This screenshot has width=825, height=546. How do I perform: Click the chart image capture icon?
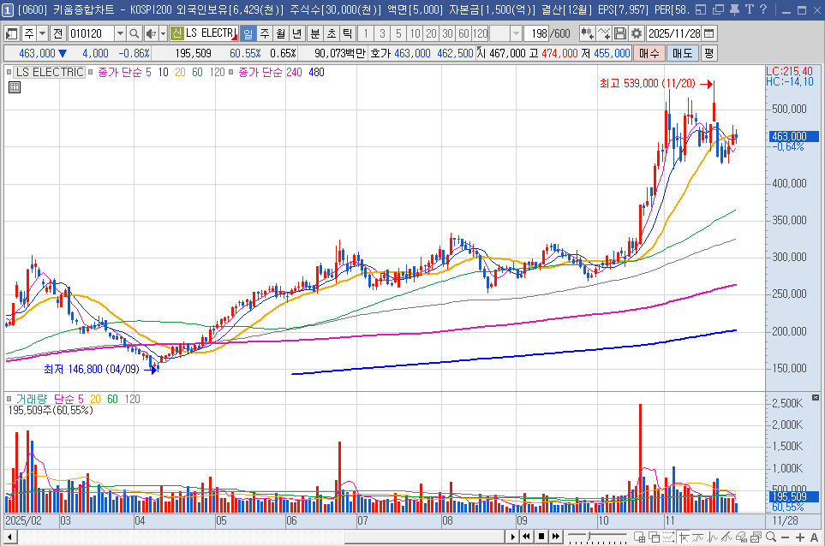[x=756, y=537]
